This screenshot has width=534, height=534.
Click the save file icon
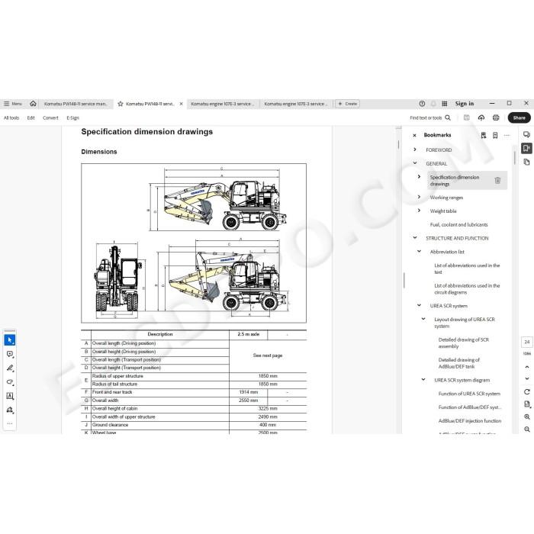click(467, 117)
